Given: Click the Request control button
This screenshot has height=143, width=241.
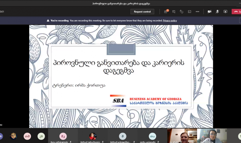Looking at the screenshot, I should 142,12.
